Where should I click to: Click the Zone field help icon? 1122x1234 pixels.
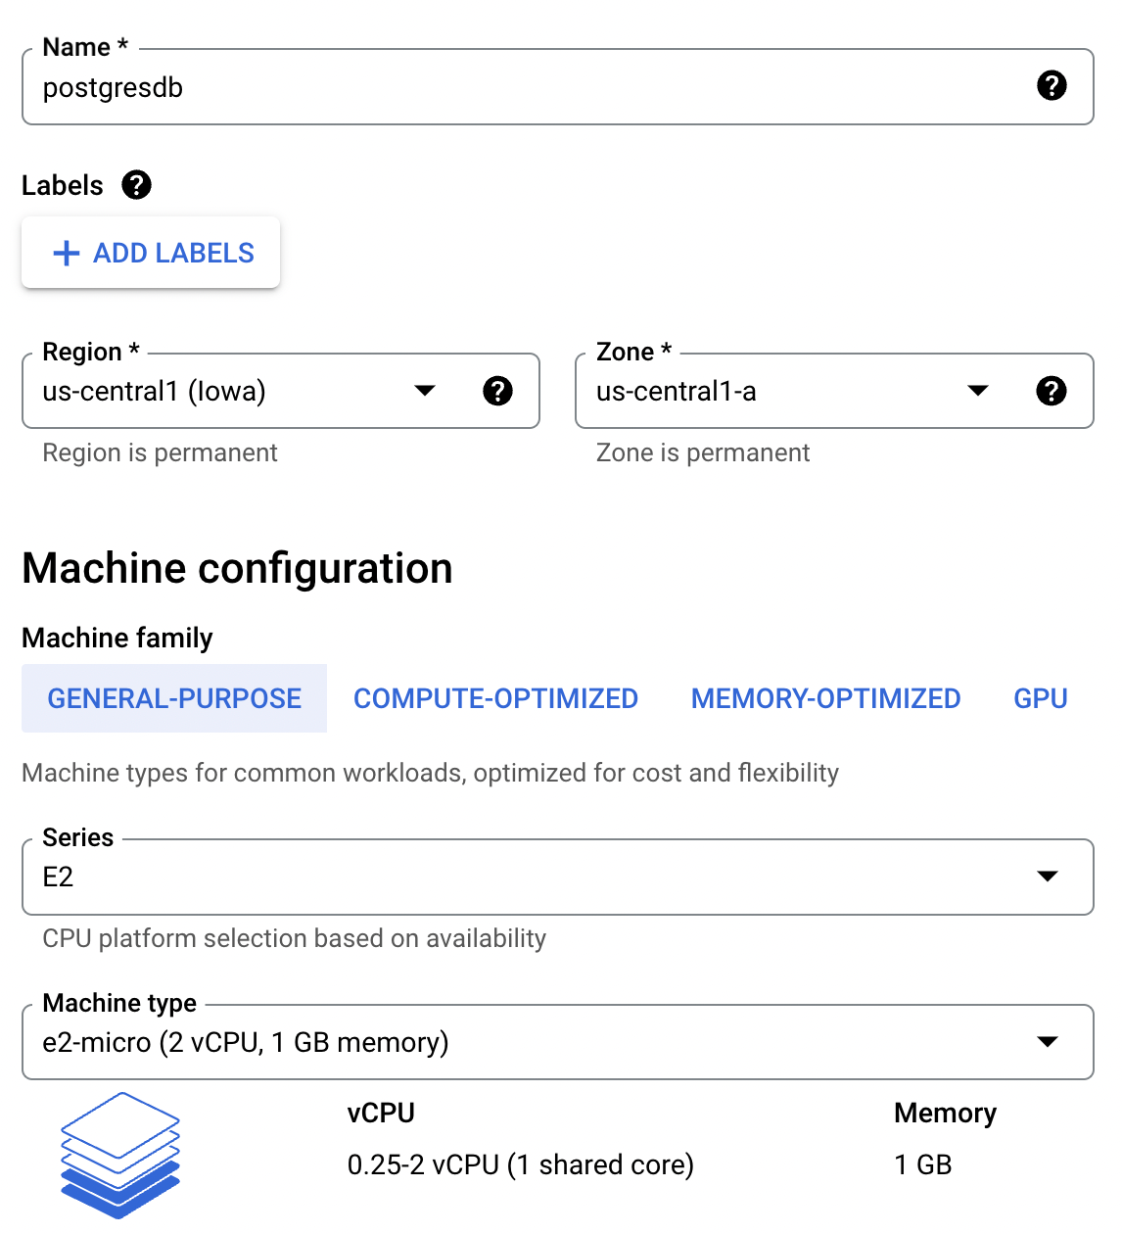1052,391
